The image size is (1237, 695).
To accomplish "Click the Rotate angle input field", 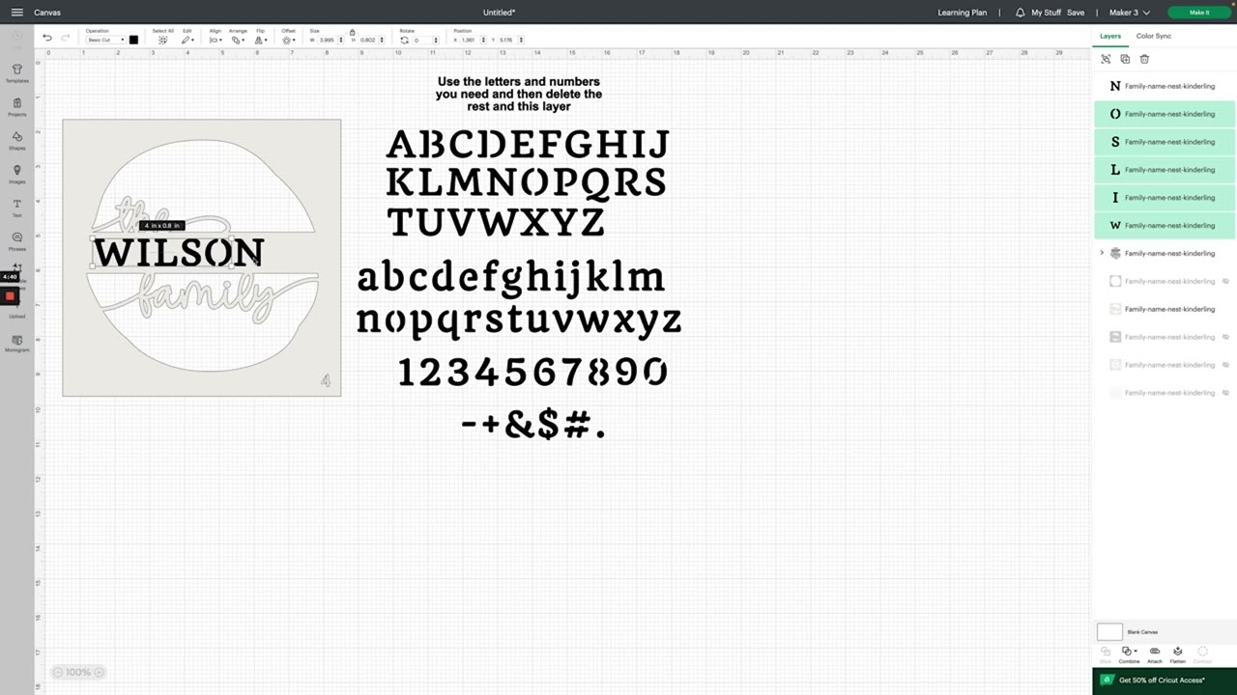I will pyautogui.click(x=421, y=40).
